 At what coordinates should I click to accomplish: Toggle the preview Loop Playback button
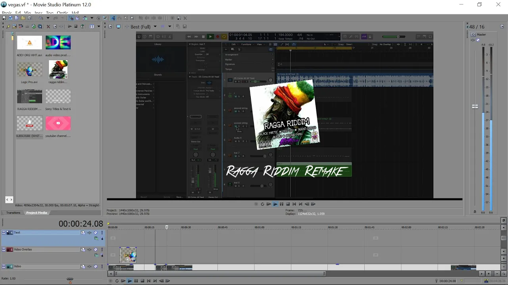(262, 204)
